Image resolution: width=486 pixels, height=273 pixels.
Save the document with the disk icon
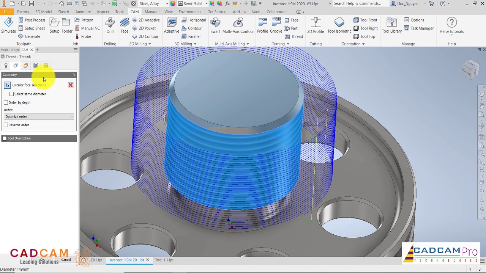pyautogui.click(x=31, y=3)
